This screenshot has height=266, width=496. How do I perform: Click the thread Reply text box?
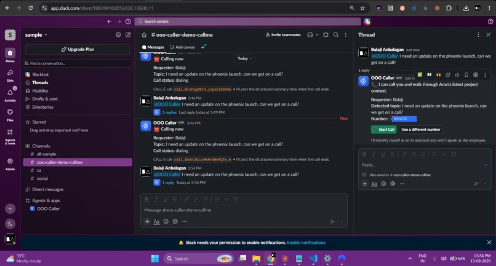[424, 165]
